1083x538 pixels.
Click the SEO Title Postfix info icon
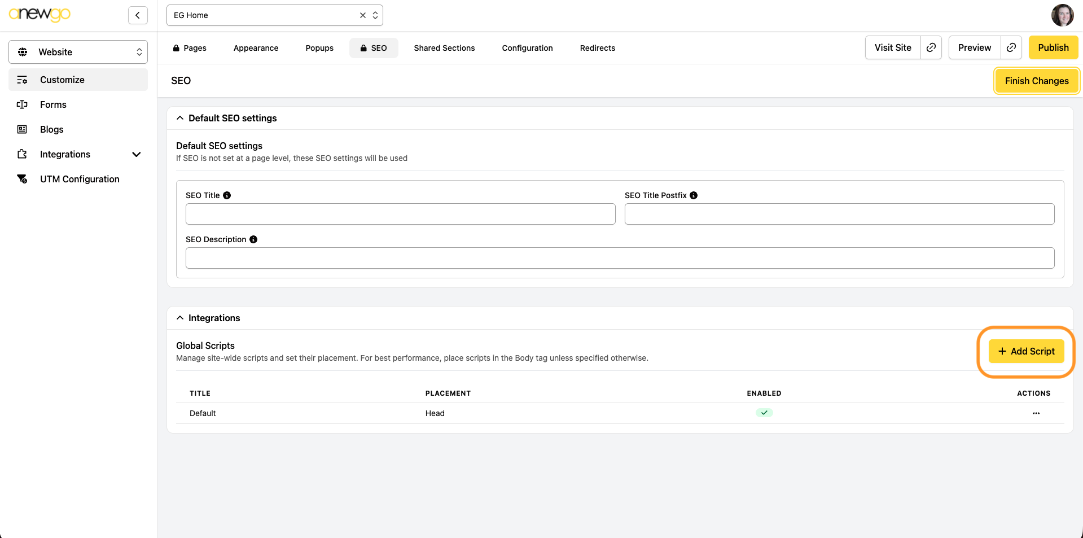pos(694,195)
